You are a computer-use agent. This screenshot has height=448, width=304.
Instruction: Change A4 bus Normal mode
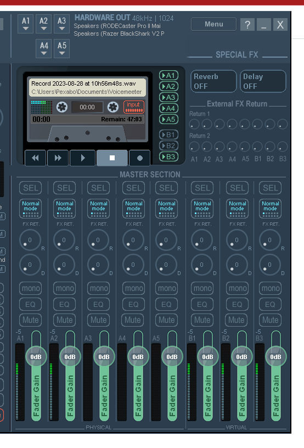(x=133, y=208)
